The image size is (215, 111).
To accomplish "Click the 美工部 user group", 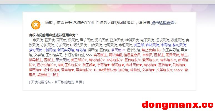I will (x=139, y=45).
